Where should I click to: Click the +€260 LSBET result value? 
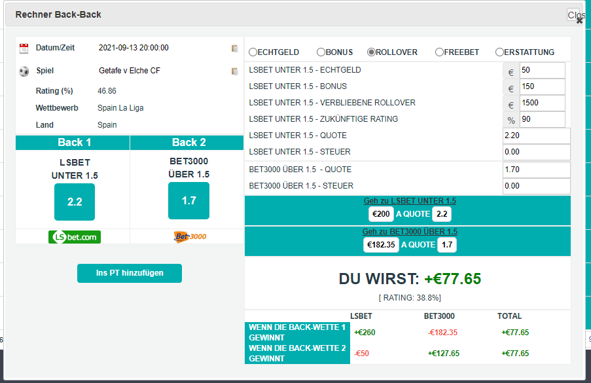(x=365, y=333)
